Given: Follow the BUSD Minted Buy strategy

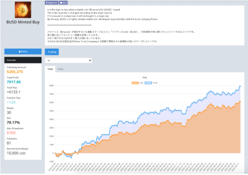Looking at the screenshot, I should 23,51.
